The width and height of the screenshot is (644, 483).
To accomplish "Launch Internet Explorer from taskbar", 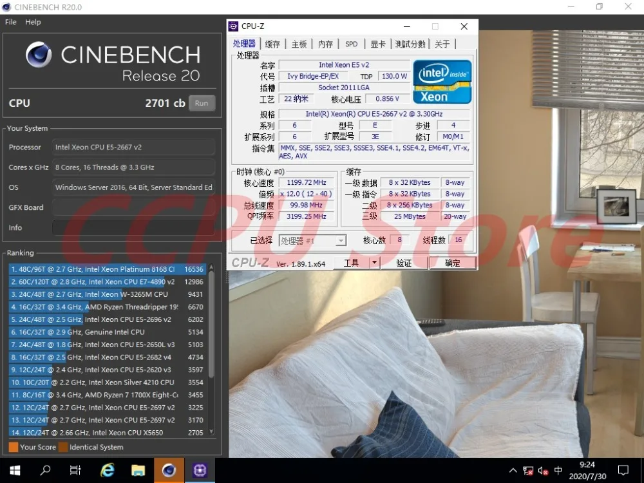I will click(x=107, y=470).
